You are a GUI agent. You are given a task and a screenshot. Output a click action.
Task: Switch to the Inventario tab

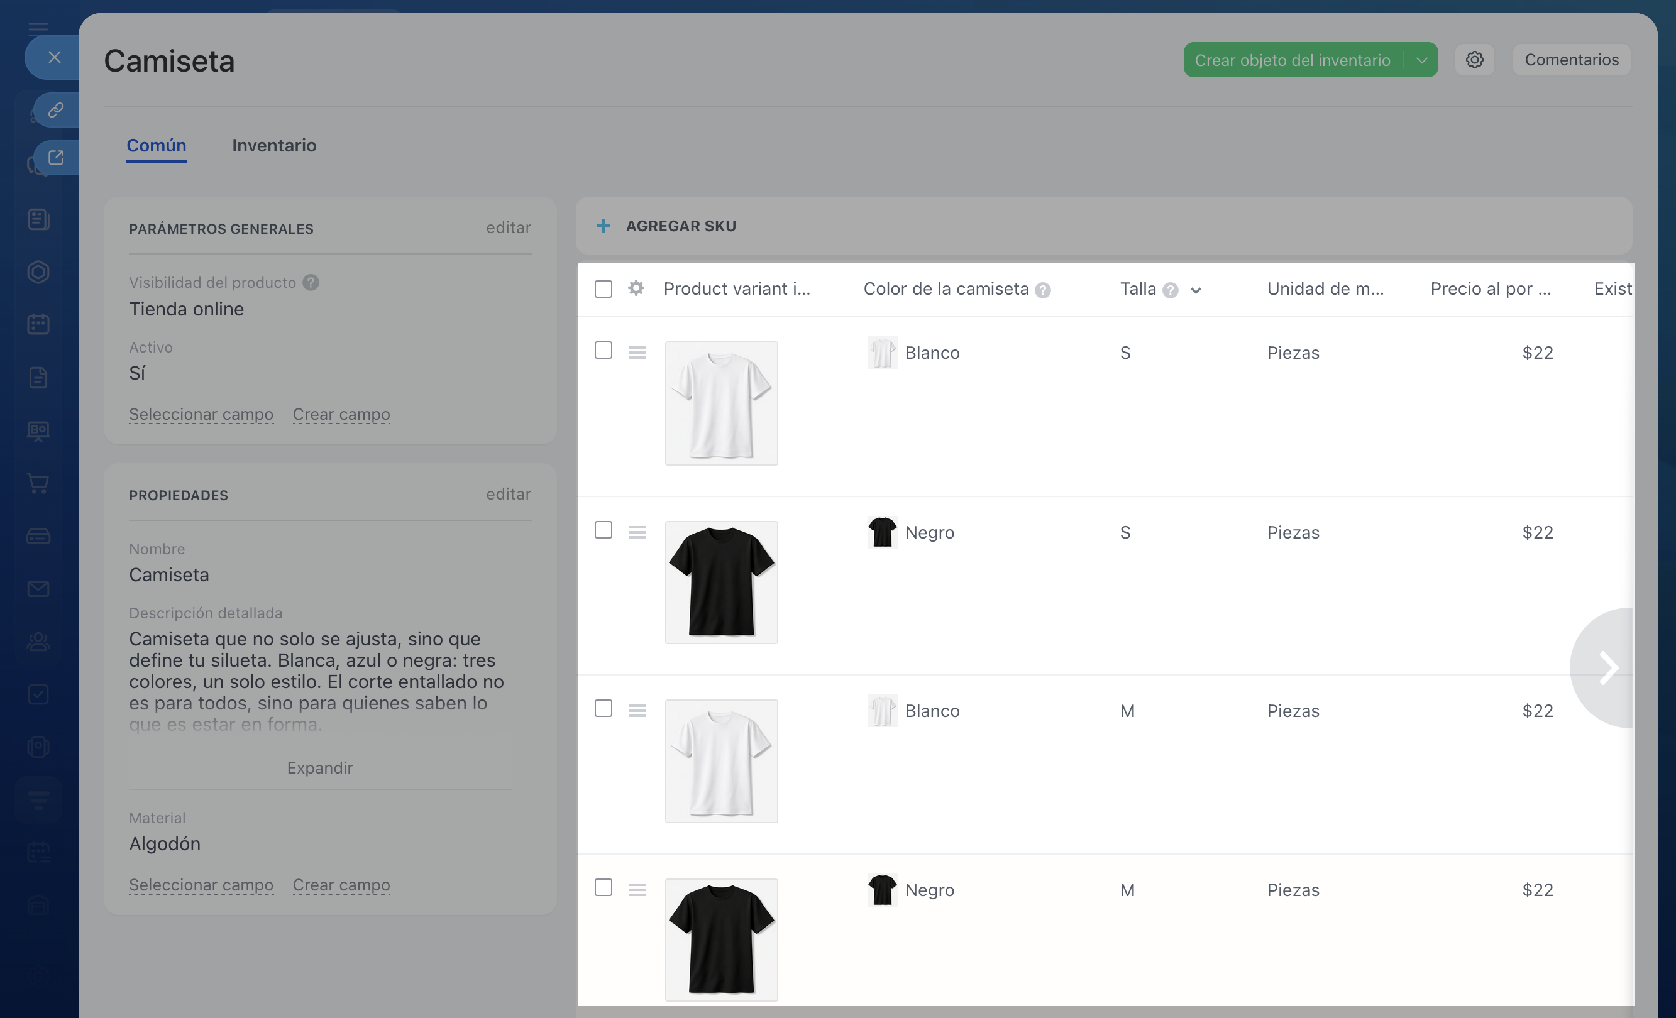[274, 146]
